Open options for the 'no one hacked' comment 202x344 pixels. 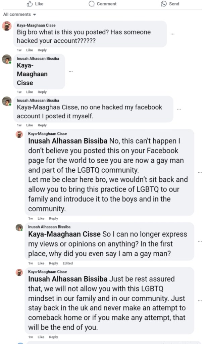coord(179,109)
